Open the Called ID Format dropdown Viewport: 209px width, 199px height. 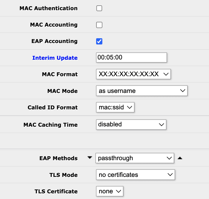pos(115,107)
